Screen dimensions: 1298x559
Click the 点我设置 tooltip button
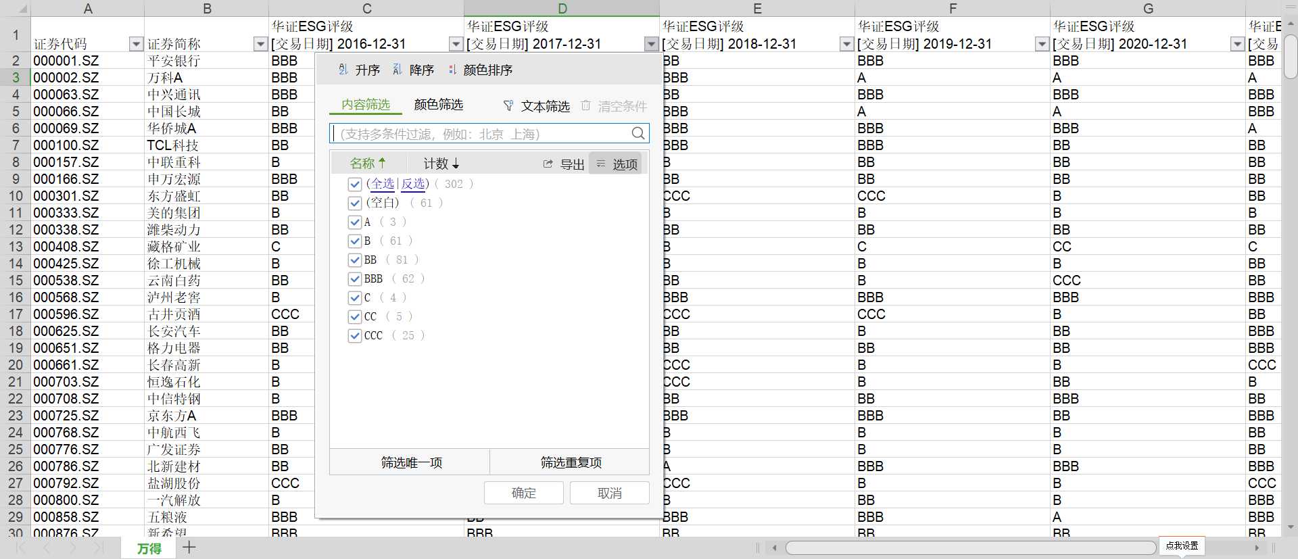tap(1182, 545)
